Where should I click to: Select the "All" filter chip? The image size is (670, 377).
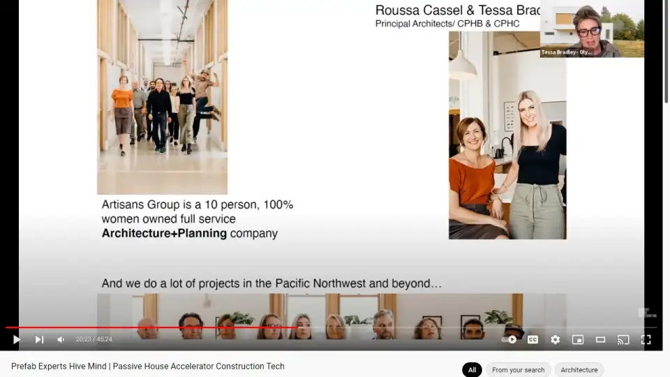pos(472,370)
